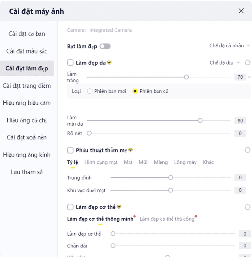Click the VIP badge next to Làm đẹp da
The height and width of the screenshot is (257, 252).
pos(109,63)
